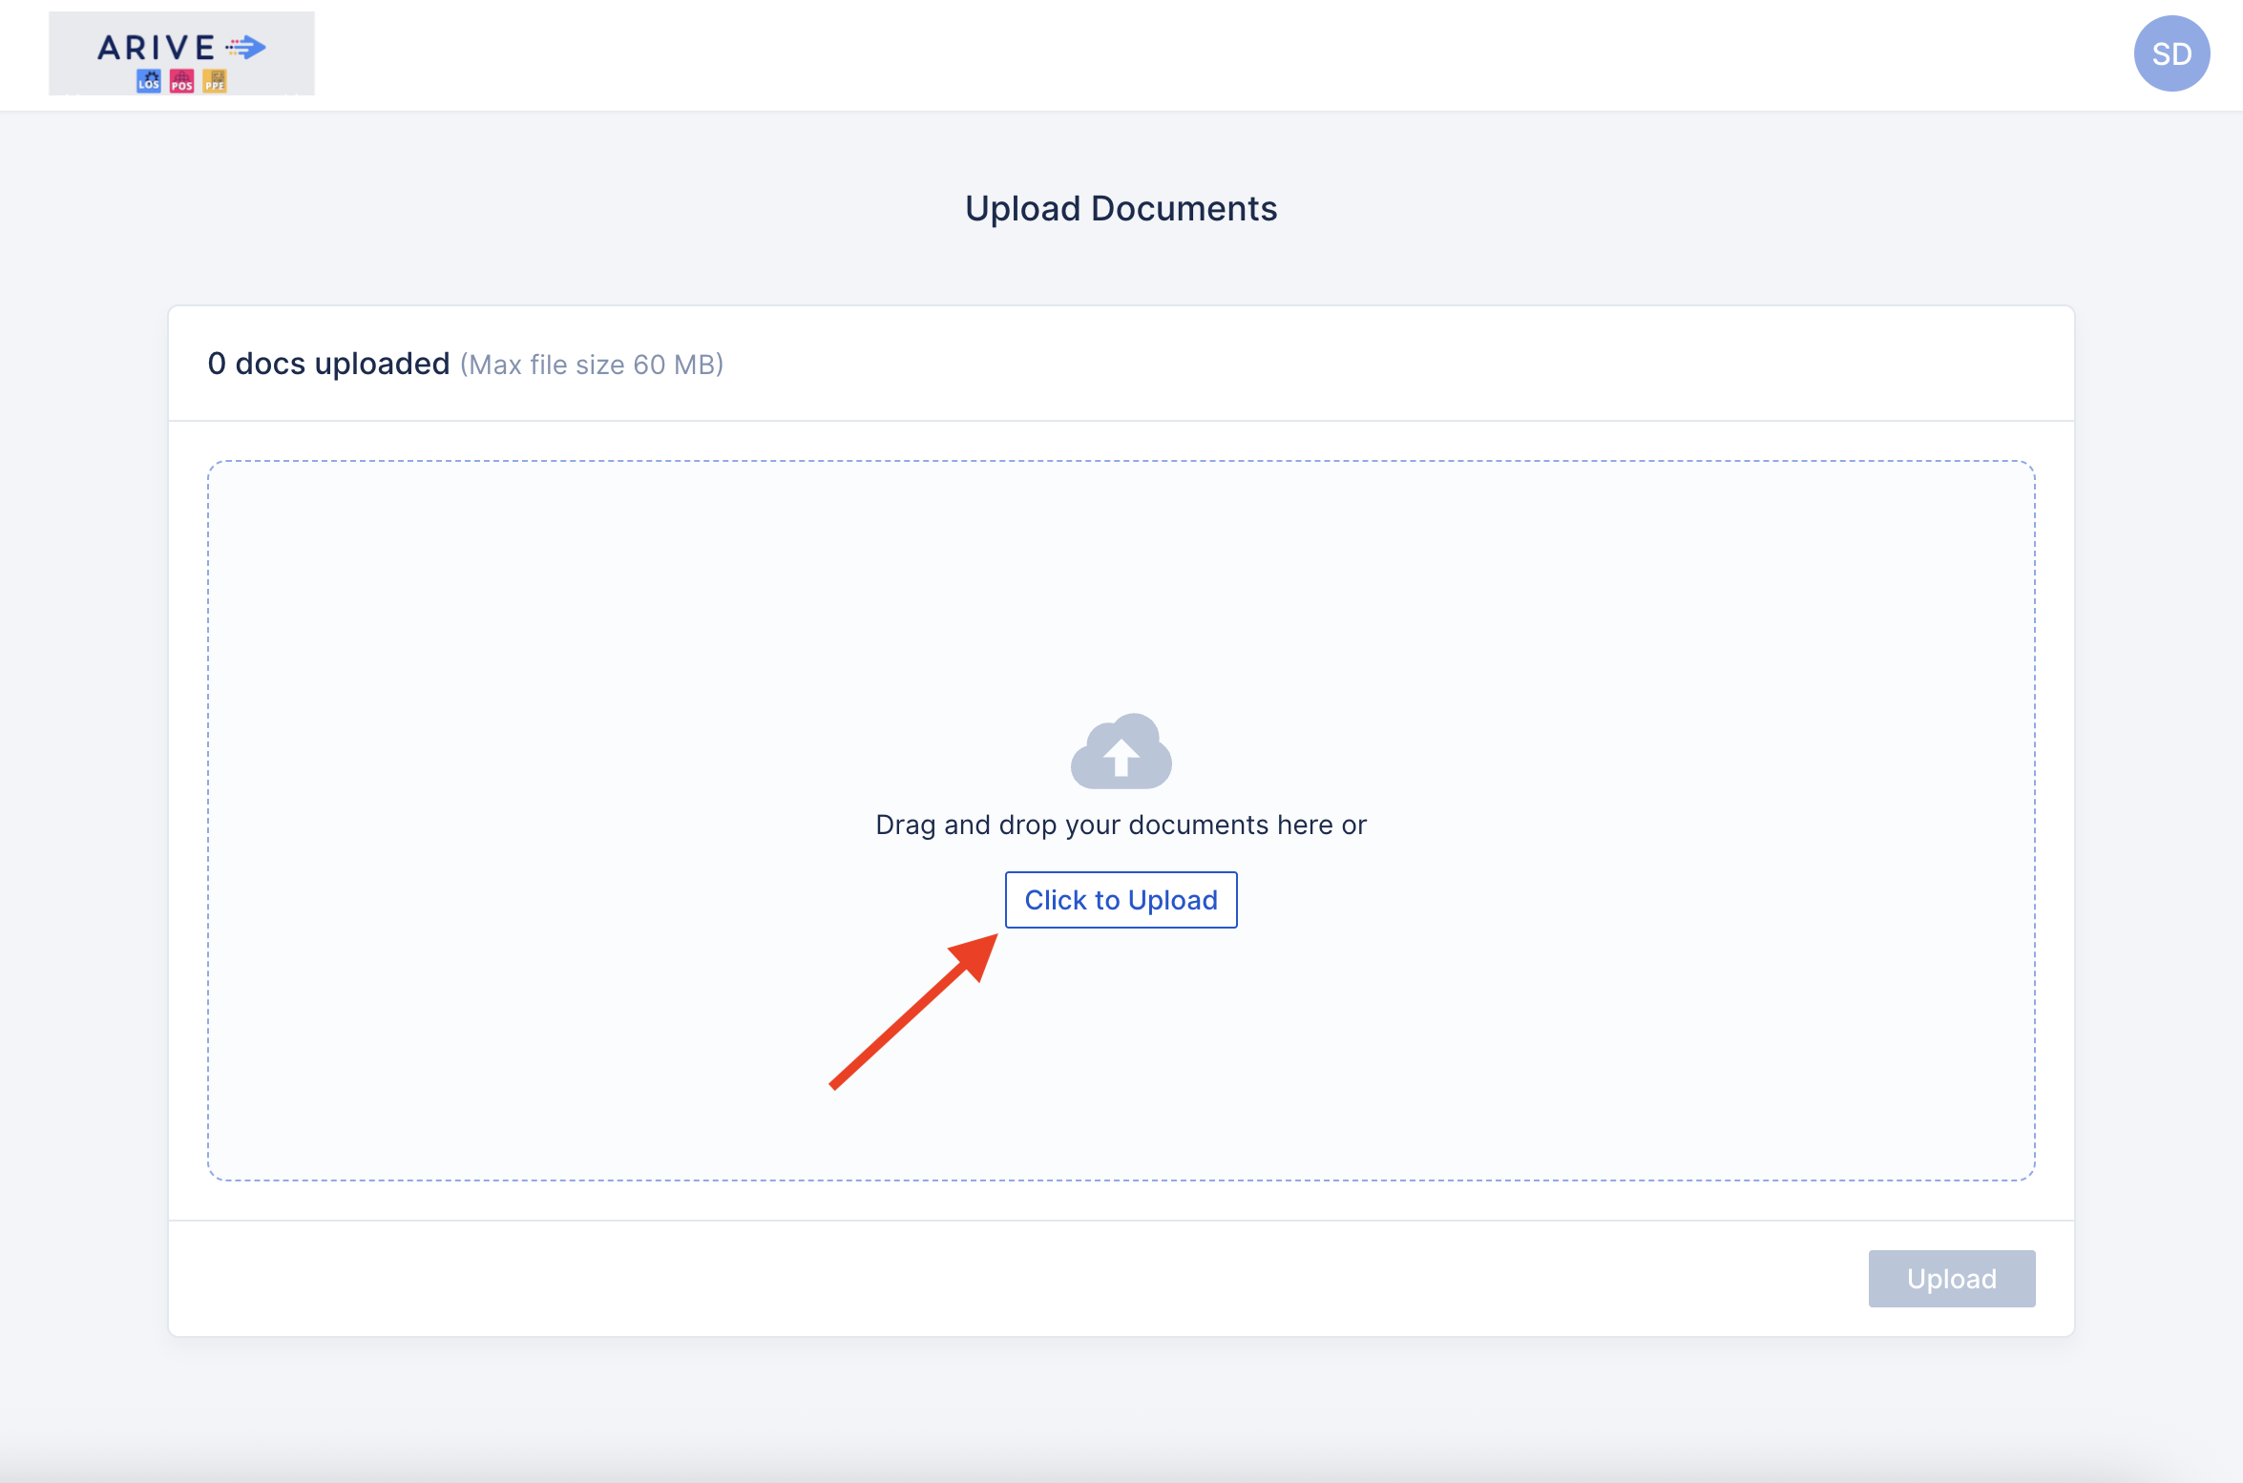
Task: Click the blank top header bar center
Action: coord(1121,54)
